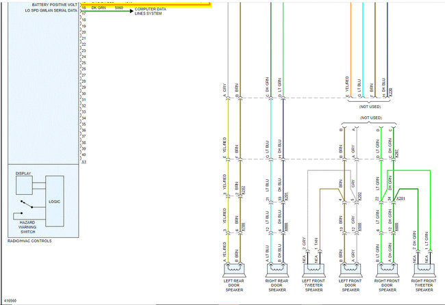Click the DK GRN wire label at pin 16

(99, 8)
